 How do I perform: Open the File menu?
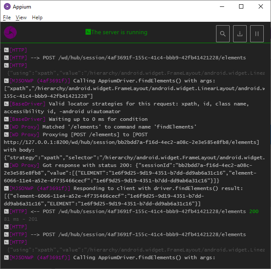(7, 18)
